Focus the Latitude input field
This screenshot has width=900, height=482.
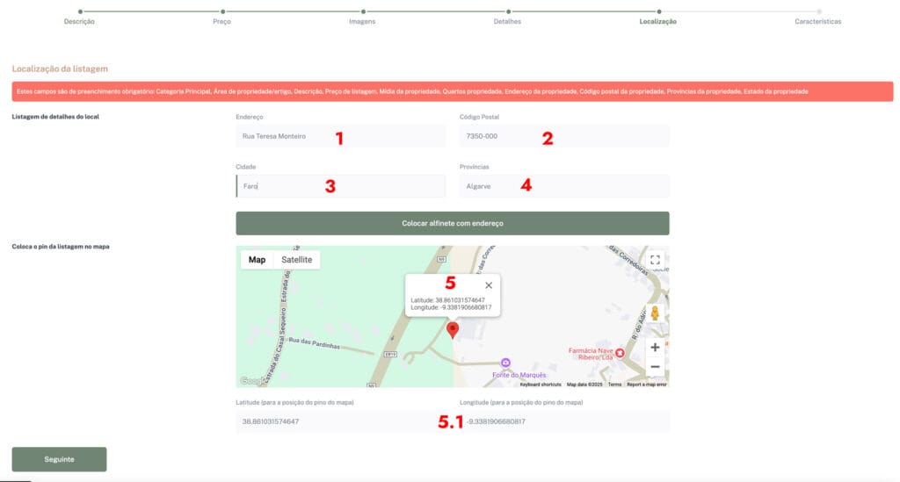coord(340,421)
